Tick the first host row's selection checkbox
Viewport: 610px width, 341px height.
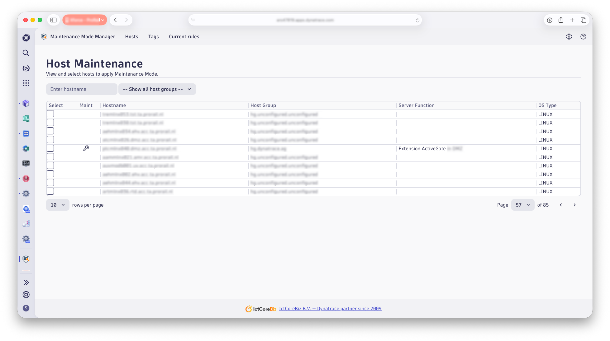coord(50,114)
